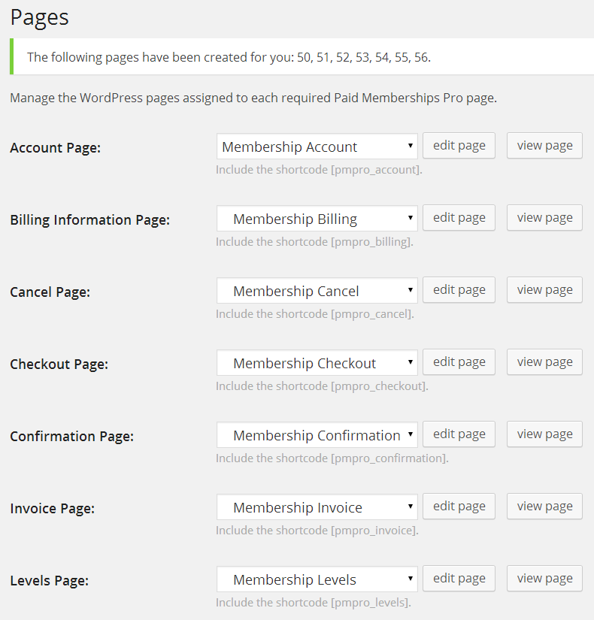Edit the Membership Confirmation page

click(x=459, y=434)
